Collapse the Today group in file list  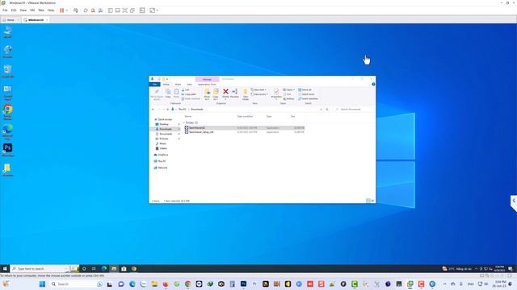[183, 122]
